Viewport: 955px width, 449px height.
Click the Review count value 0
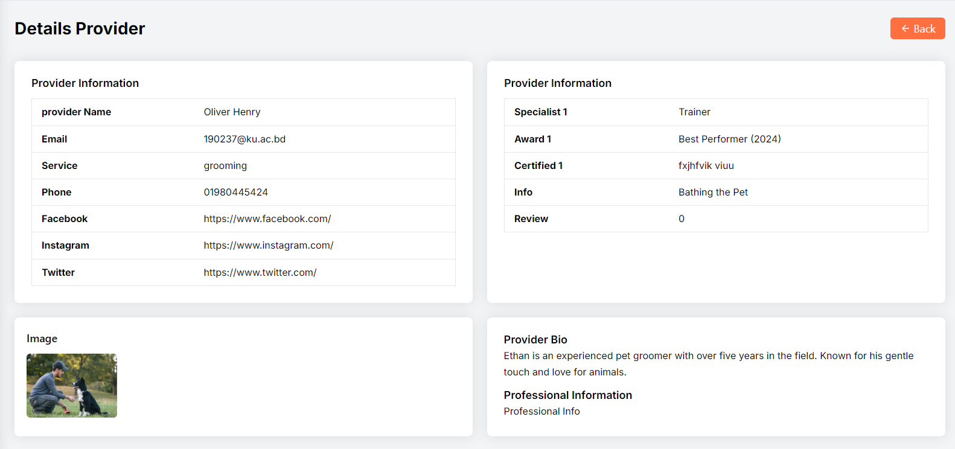coord(682,218)
